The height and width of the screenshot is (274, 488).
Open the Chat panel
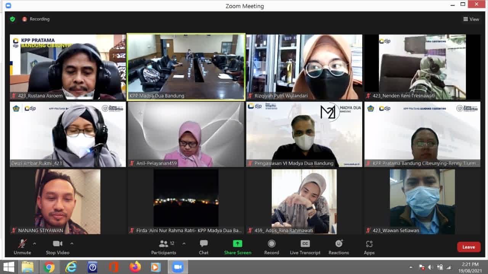pyautogui.click(x=204, y=247)
